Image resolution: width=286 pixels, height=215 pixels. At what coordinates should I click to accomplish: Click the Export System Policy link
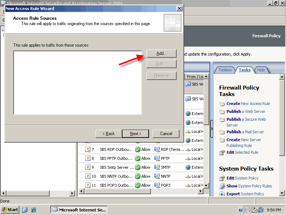[245, 194]
